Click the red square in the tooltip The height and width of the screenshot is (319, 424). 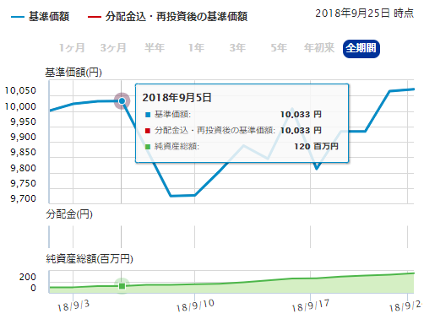pos(148,131)
